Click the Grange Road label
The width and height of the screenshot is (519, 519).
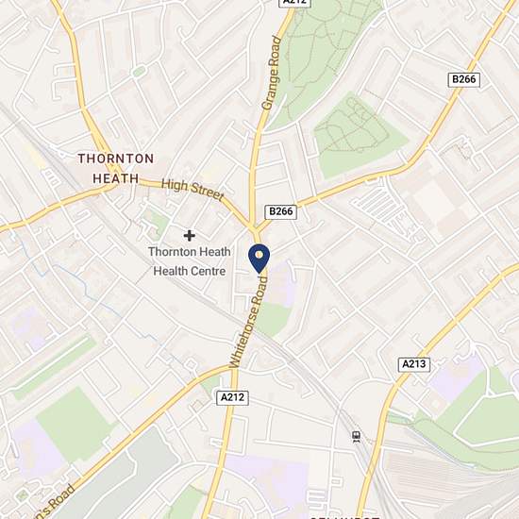click(272, 73)
